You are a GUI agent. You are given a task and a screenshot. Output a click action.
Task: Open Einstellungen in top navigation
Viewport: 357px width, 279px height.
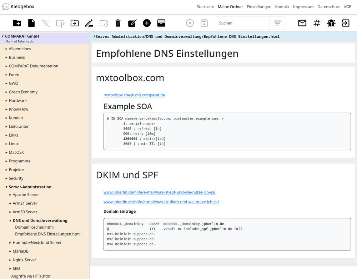pos(259,7)
